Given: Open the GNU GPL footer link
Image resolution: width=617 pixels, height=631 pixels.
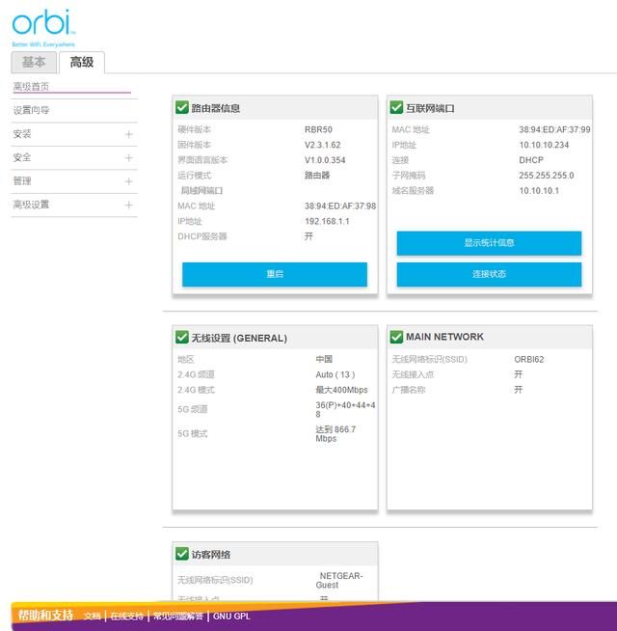Looking at the screenshot, I should pyautogui.click(x=231, y=617).
